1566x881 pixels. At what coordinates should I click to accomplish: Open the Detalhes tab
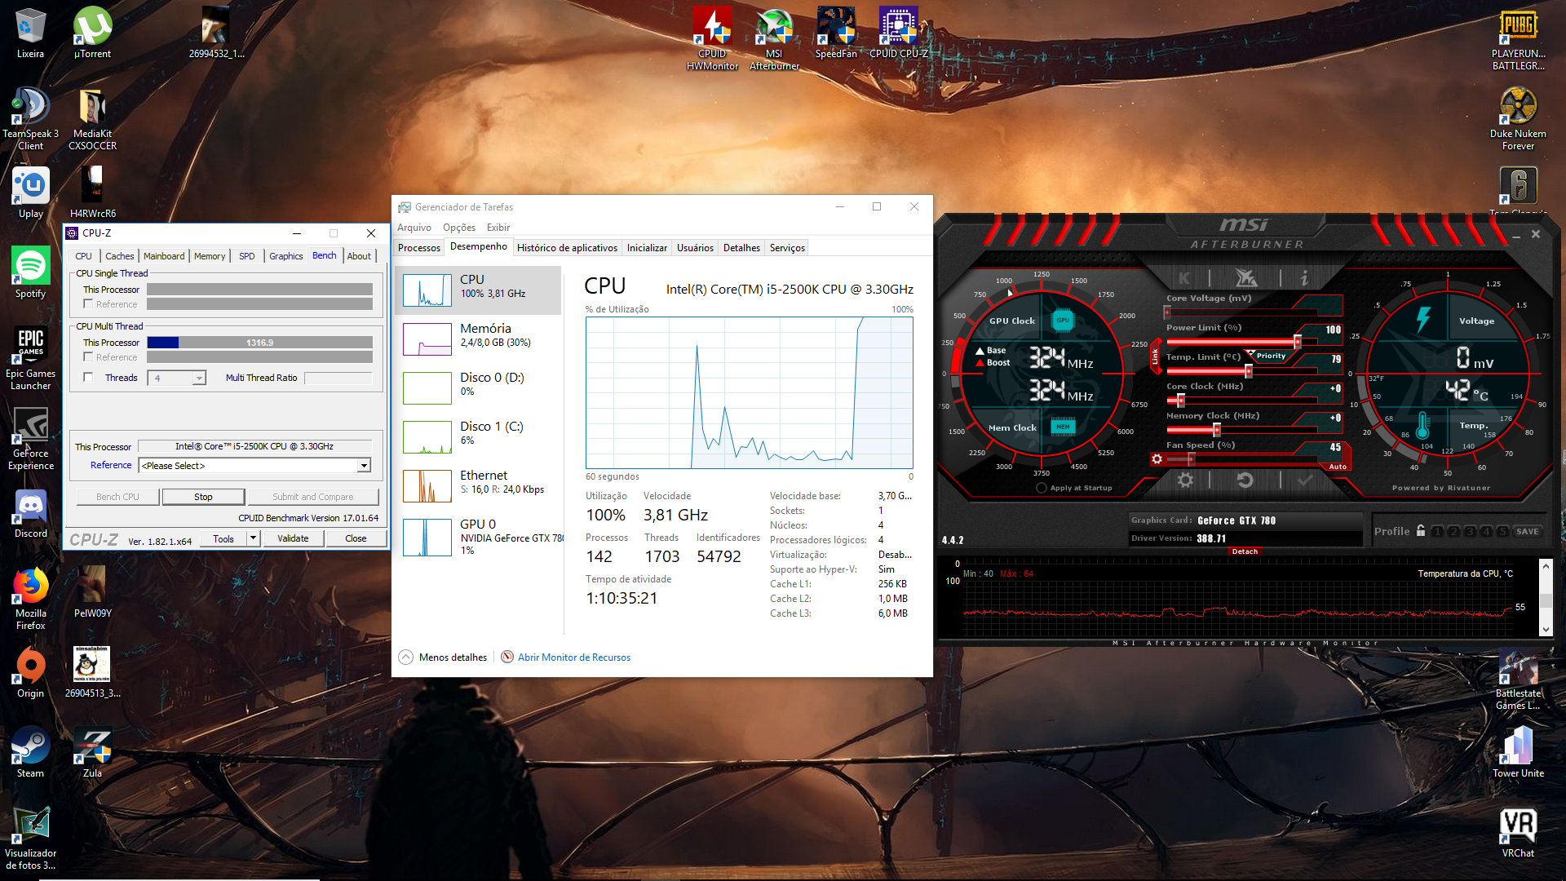[x=741, y=248]
